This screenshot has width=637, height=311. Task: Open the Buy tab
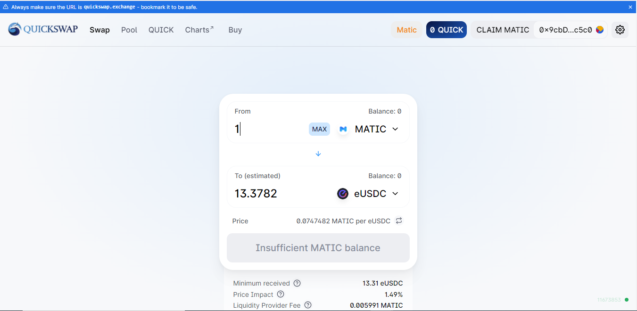pyautogui.click(x=235, y=30)
